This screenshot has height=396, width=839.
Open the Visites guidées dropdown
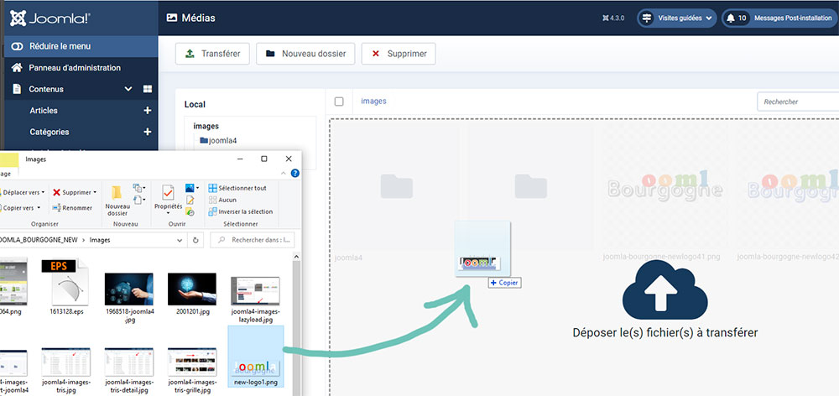[x=677, y=18]
